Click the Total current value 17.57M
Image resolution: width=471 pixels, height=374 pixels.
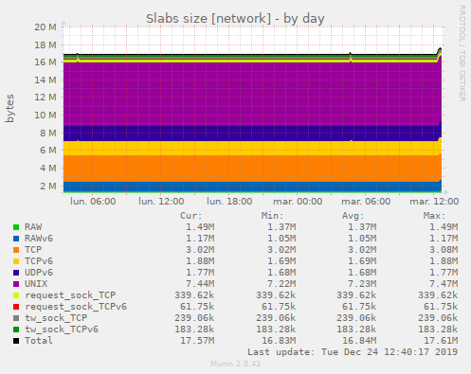(x=197, y=341)
